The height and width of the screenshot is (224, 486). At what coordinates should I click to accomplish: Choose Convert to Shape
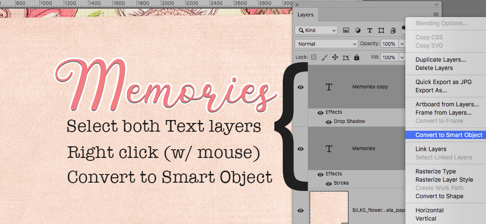click(x=439, y=196)
